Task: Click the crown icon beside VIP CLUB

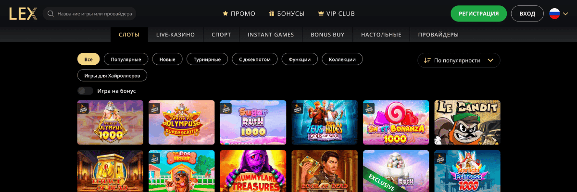Action: click(x=321, y=13)
